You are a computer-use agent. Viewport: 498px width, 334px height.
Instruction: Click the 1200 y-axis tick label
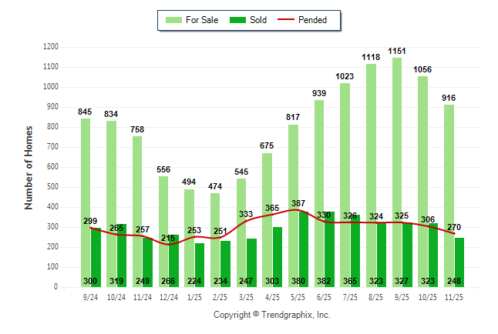pyautogui.click(x=50, y=47)
